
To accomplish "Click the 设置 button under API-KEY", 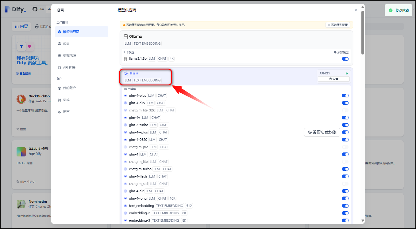I will pyautogui.click(x=334, y=79).
